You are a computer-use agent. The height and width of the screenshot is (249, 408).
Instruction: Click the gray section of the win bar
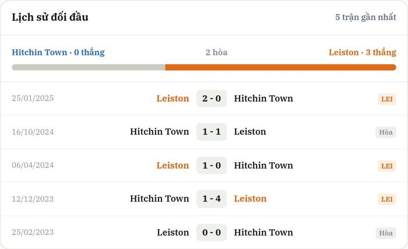89,67
